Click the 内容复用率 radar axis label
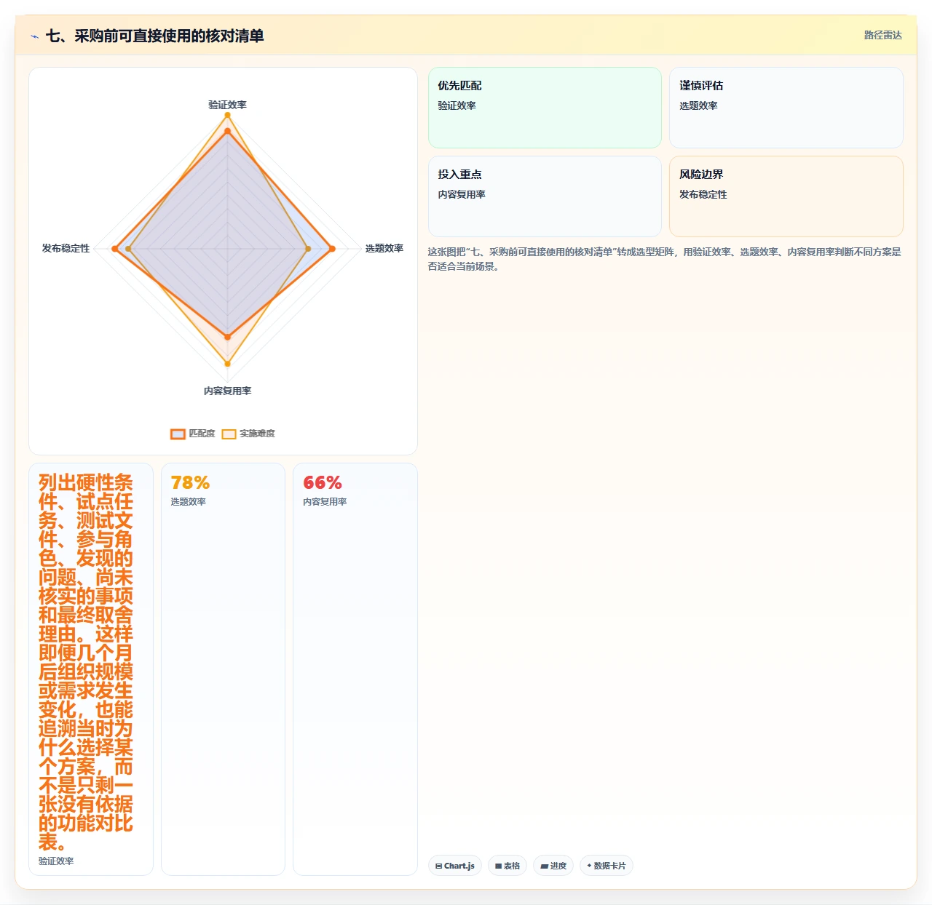932x905 pixels. 227,391
